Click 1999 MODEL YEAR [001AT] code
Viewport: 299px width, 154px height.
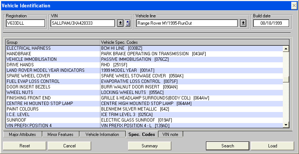tap(128, 70)
